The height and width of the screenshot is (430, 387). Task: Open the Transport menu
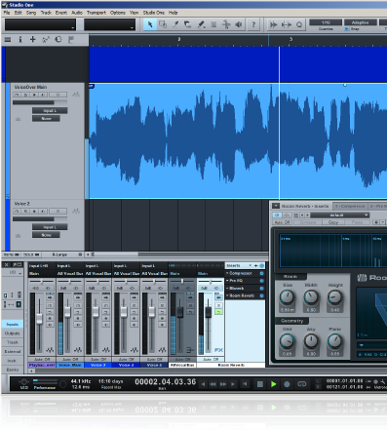point(97,13)
